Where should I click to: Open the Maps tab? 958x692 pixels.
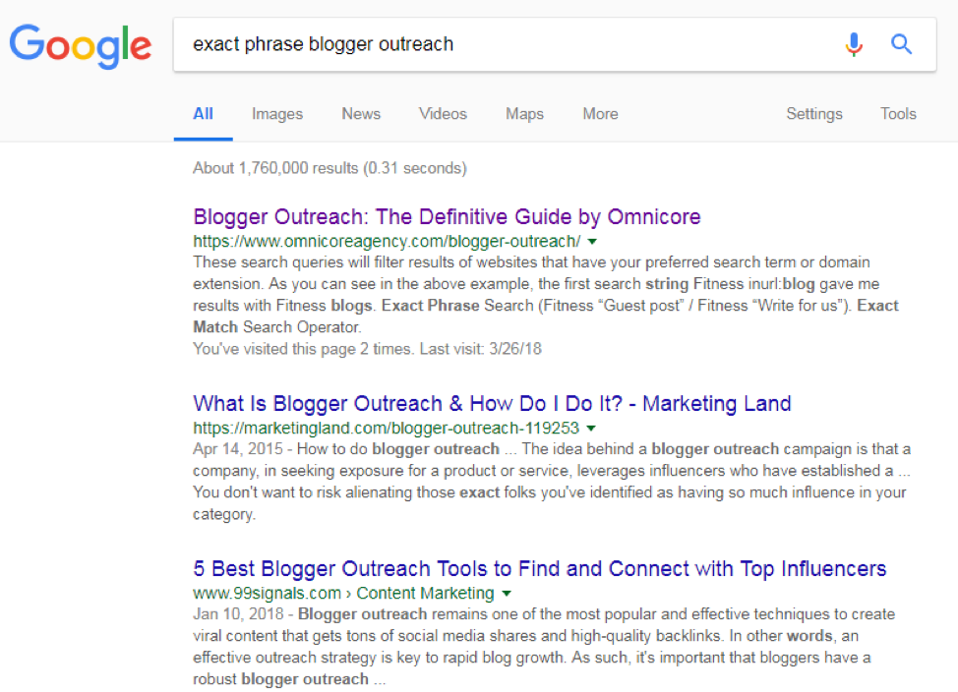525,114
